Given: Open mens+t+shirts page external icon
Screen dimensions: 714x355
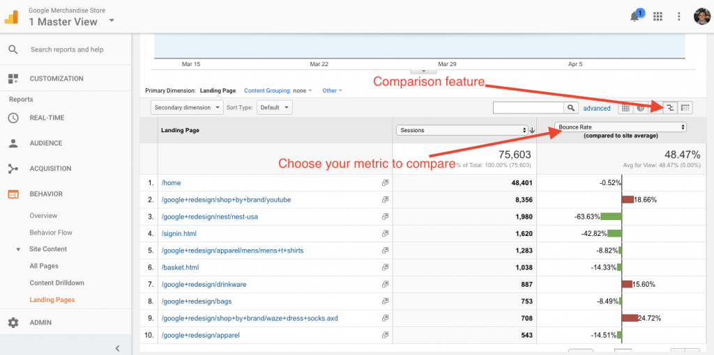Looking at the screenshot, I should click(x=385, y=251).
